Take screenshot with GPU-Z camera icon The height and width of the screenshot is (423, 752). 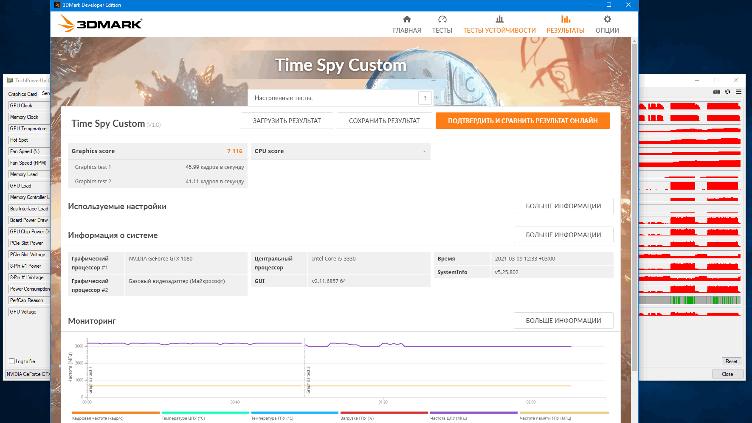tap(717, 92)
